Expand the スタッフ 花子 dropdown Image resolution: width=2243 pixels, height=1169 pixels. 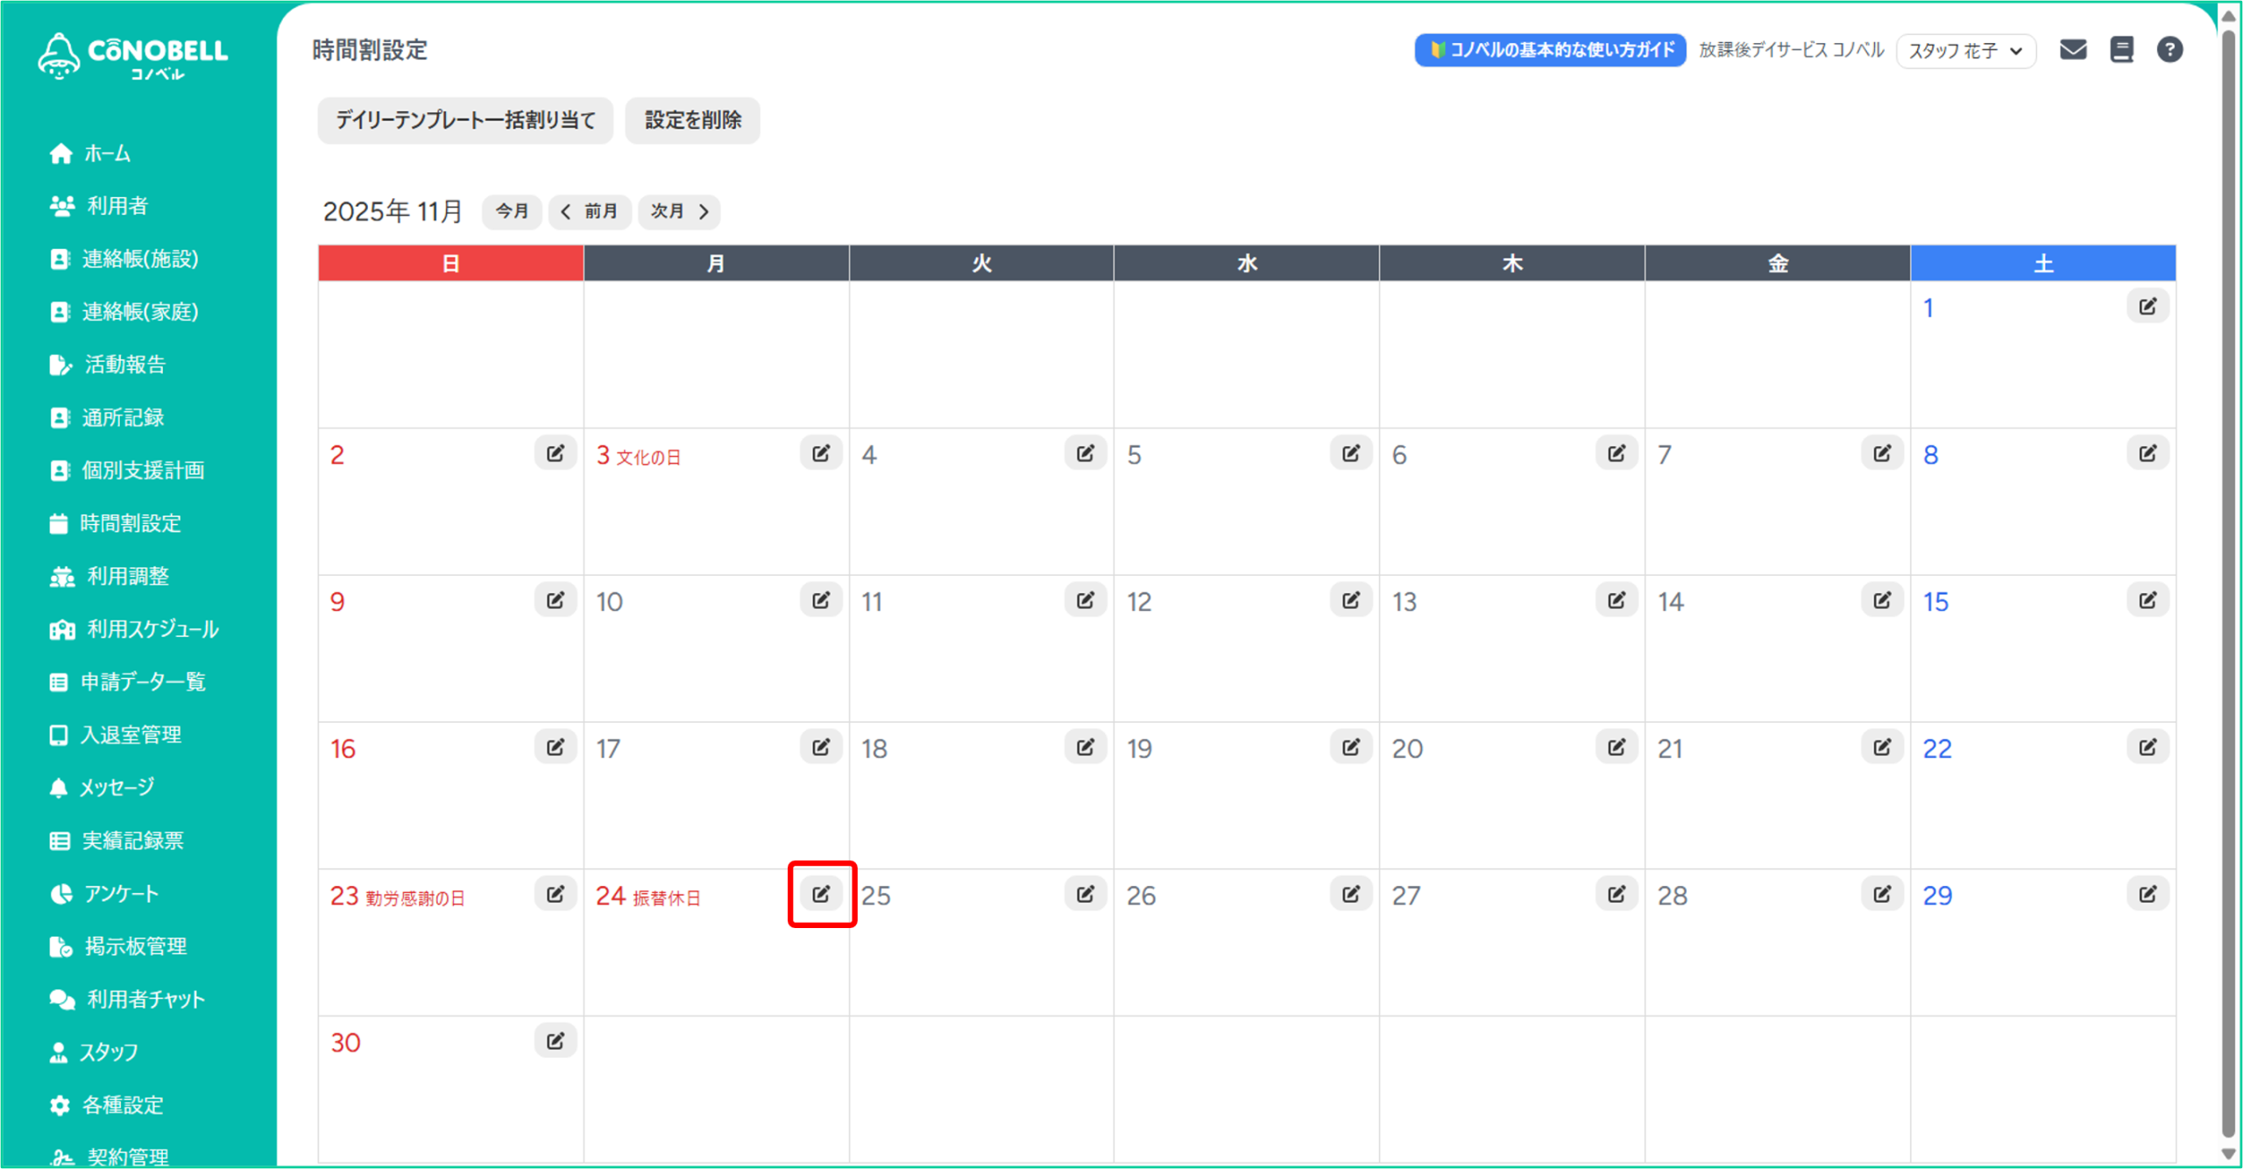pos(1965,51)
